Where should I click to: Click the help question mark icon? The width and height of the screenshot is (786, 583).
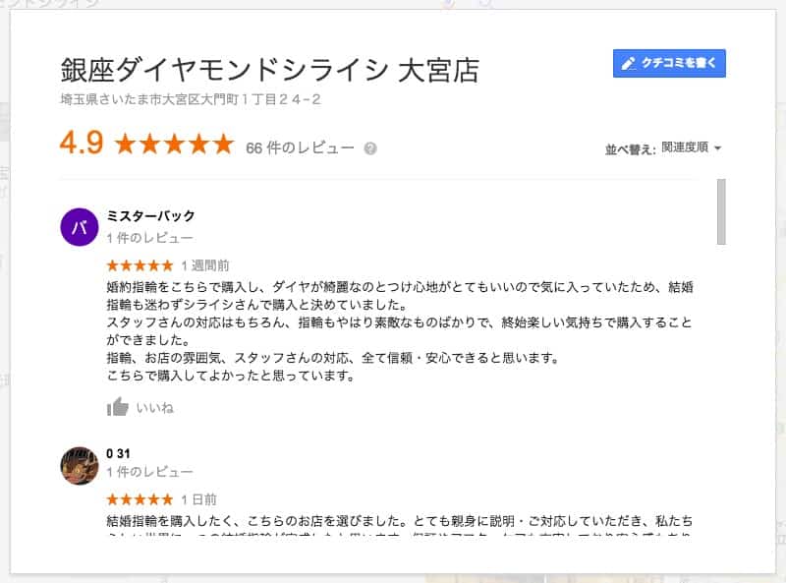[370, 148]
